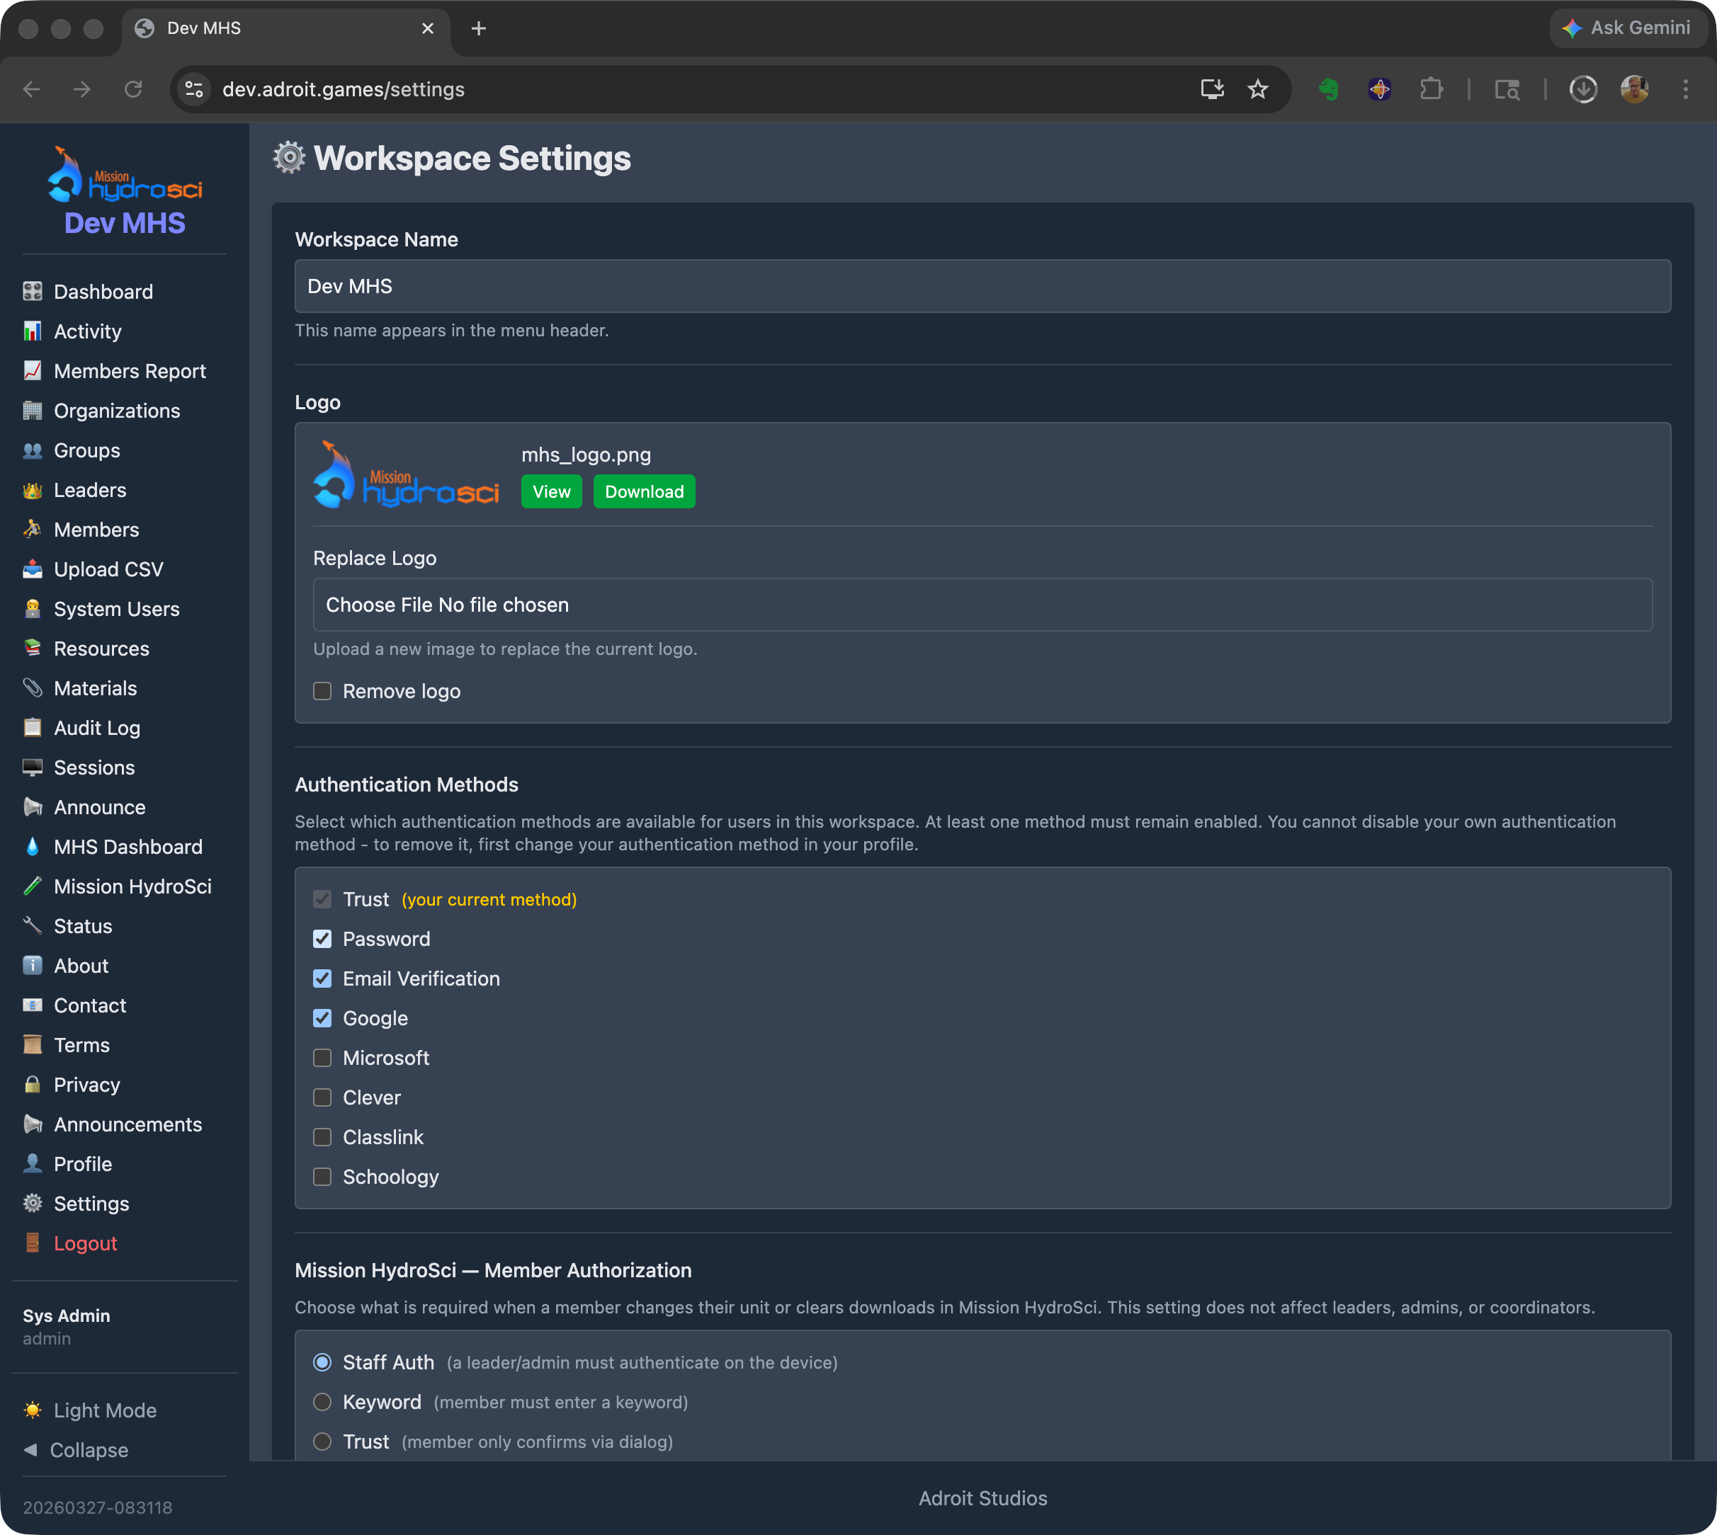Switch to Light Mode

click(105, 1410)
